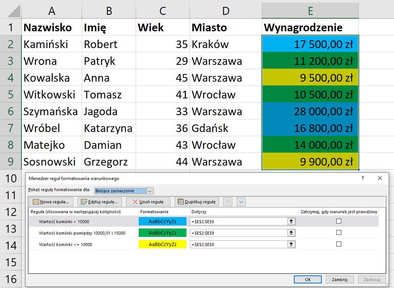
Task: Click the move rule down arrow icon
Action: coord(242,202)
